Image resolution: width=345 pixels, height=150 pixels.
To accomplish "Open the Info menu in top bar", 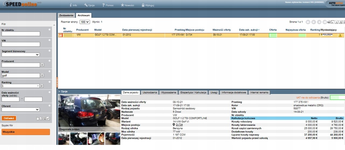I will (73, 5).
